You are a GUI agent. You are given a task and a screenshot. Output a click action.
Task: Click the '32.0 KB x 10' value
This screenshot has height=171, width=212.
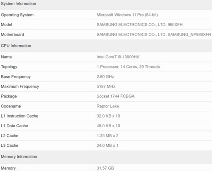tap(108, 116)
